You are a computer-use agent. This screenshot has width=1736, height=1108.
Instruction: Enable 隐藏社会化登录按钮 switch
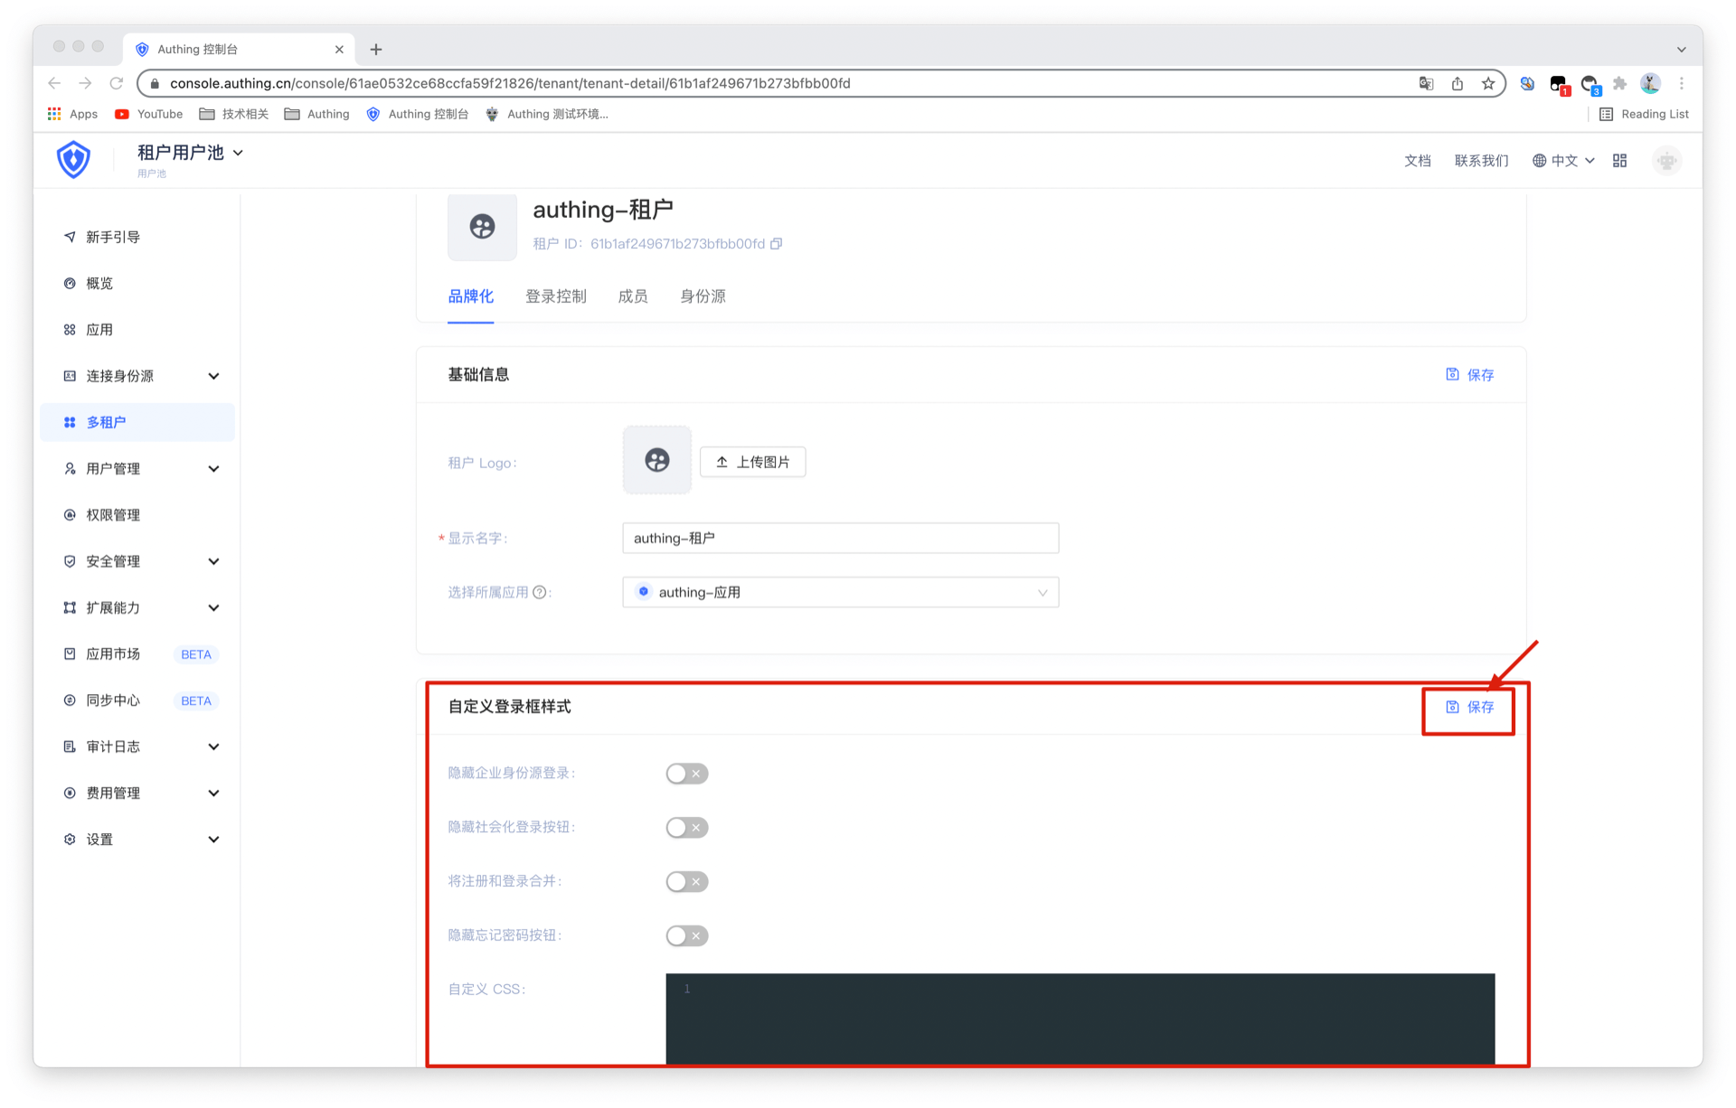(686, 828)
